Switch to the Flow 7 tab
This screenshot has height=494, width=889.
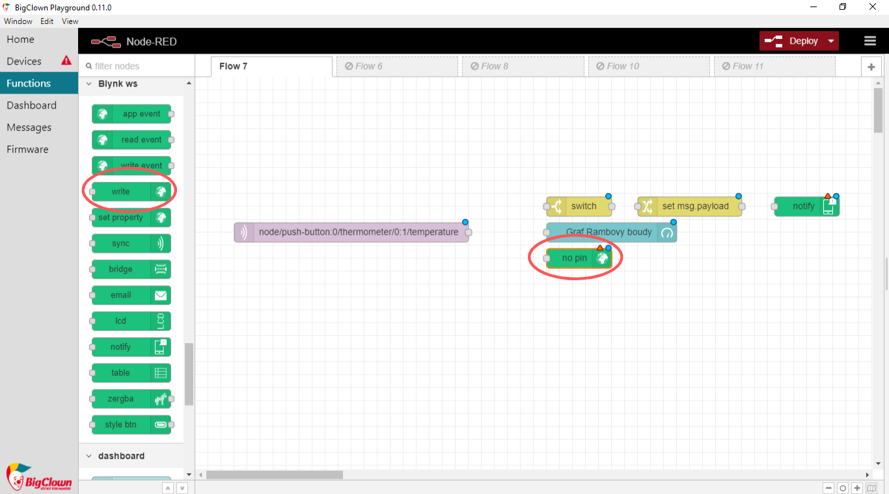271,66
